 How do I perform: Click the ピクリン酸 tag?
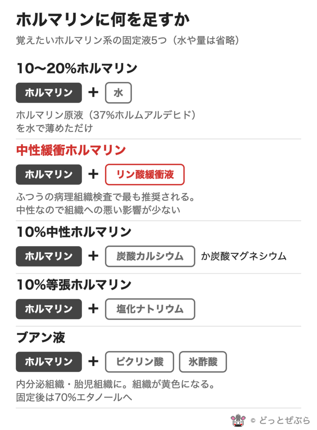click(x=140, y=362)
